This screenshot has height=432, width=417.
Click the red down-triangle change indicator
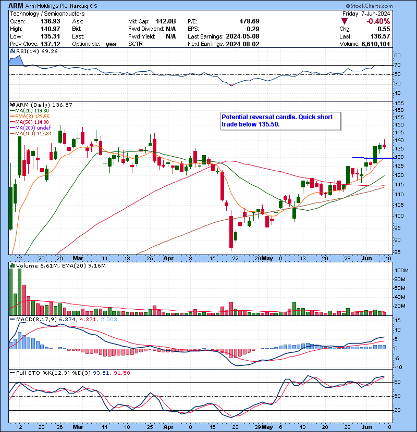[x=344, y=21]
